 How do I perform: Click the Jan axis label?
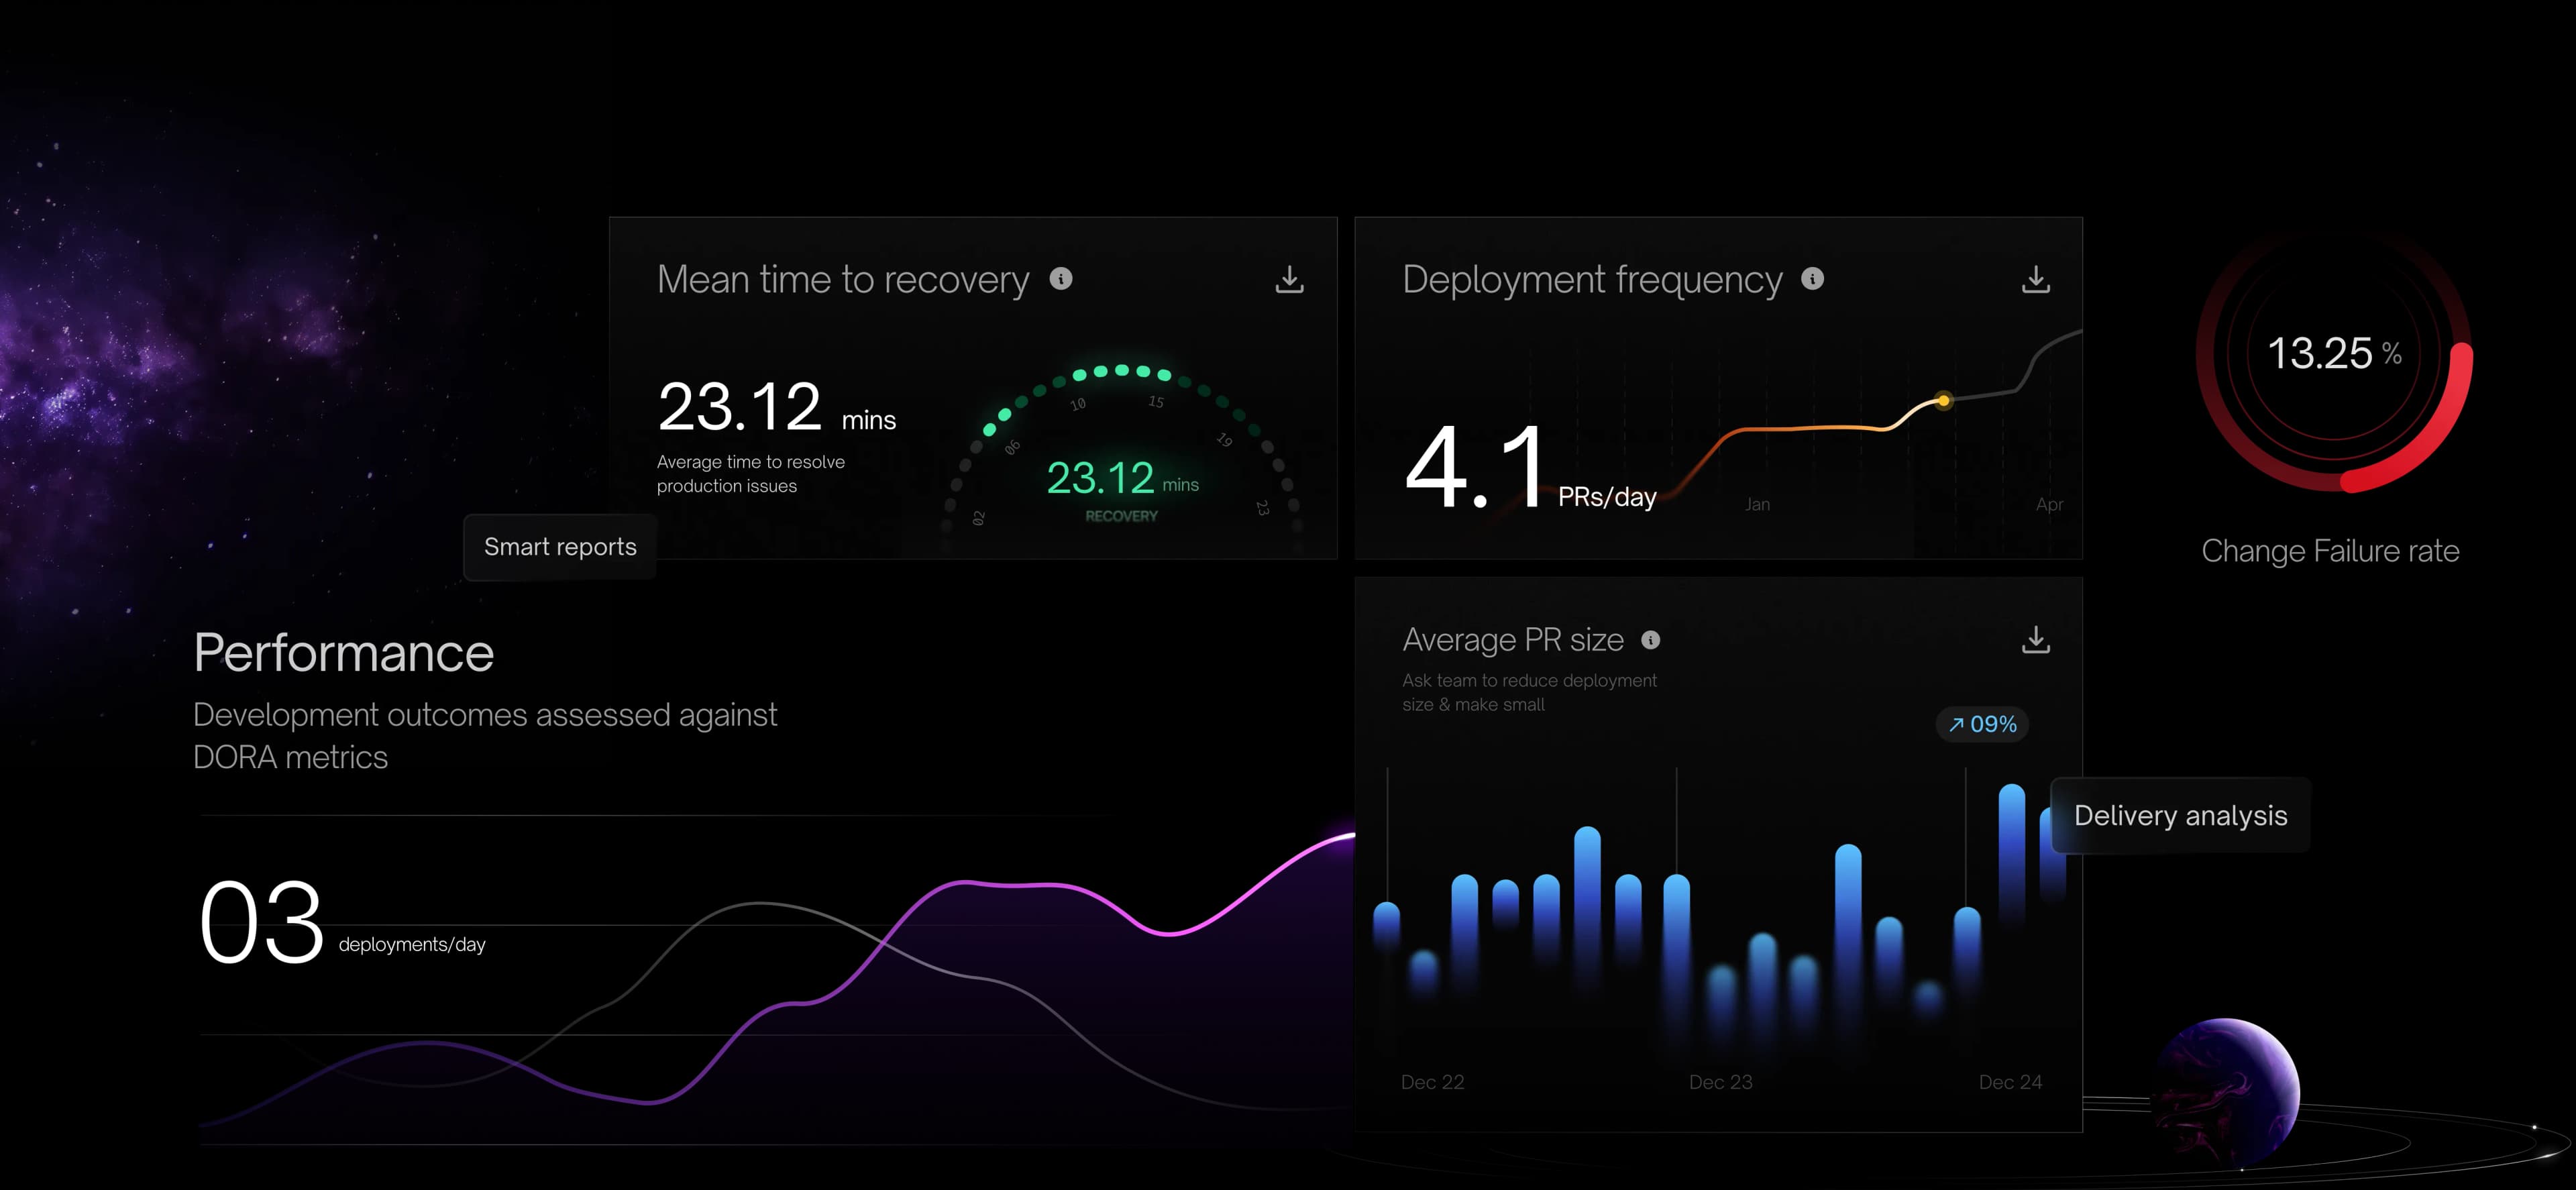pos(1757,505)
